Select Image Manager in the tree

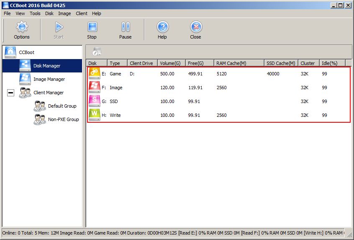(x=49, y=79)
